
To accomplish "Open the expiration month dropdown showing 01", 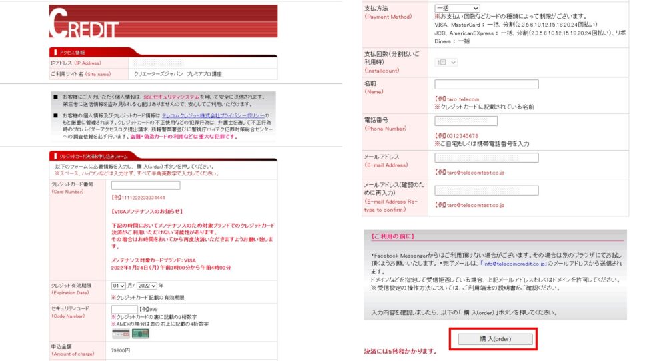I will coord(119,286).
